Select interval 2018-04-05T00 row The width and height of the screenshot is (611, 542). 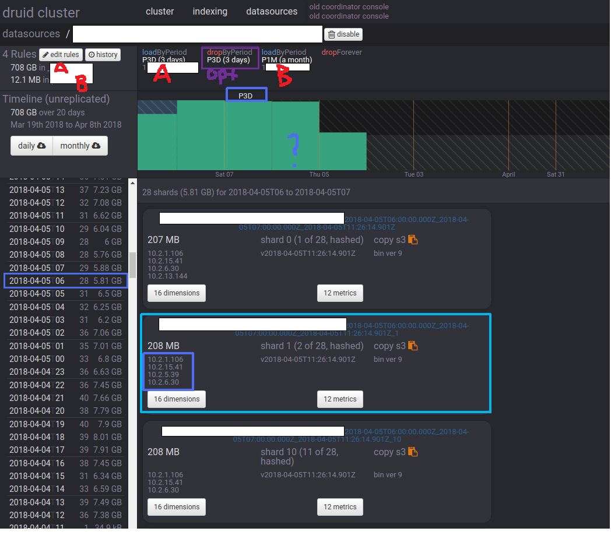tap(65, 358)
